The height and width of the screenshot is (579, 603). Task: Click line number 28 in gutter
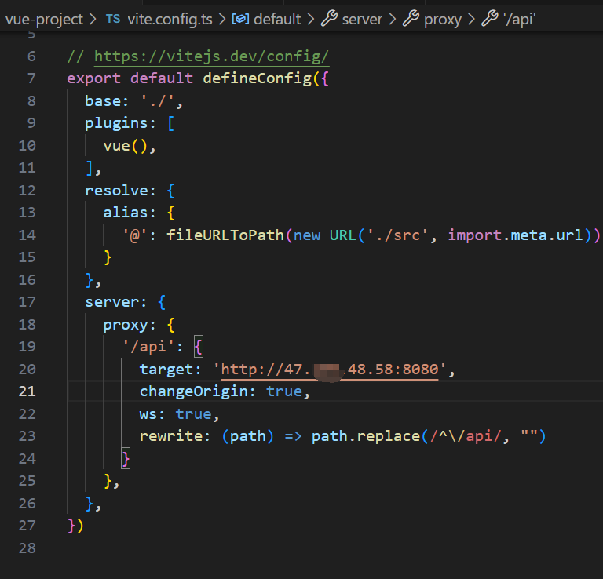pos(27,548)
